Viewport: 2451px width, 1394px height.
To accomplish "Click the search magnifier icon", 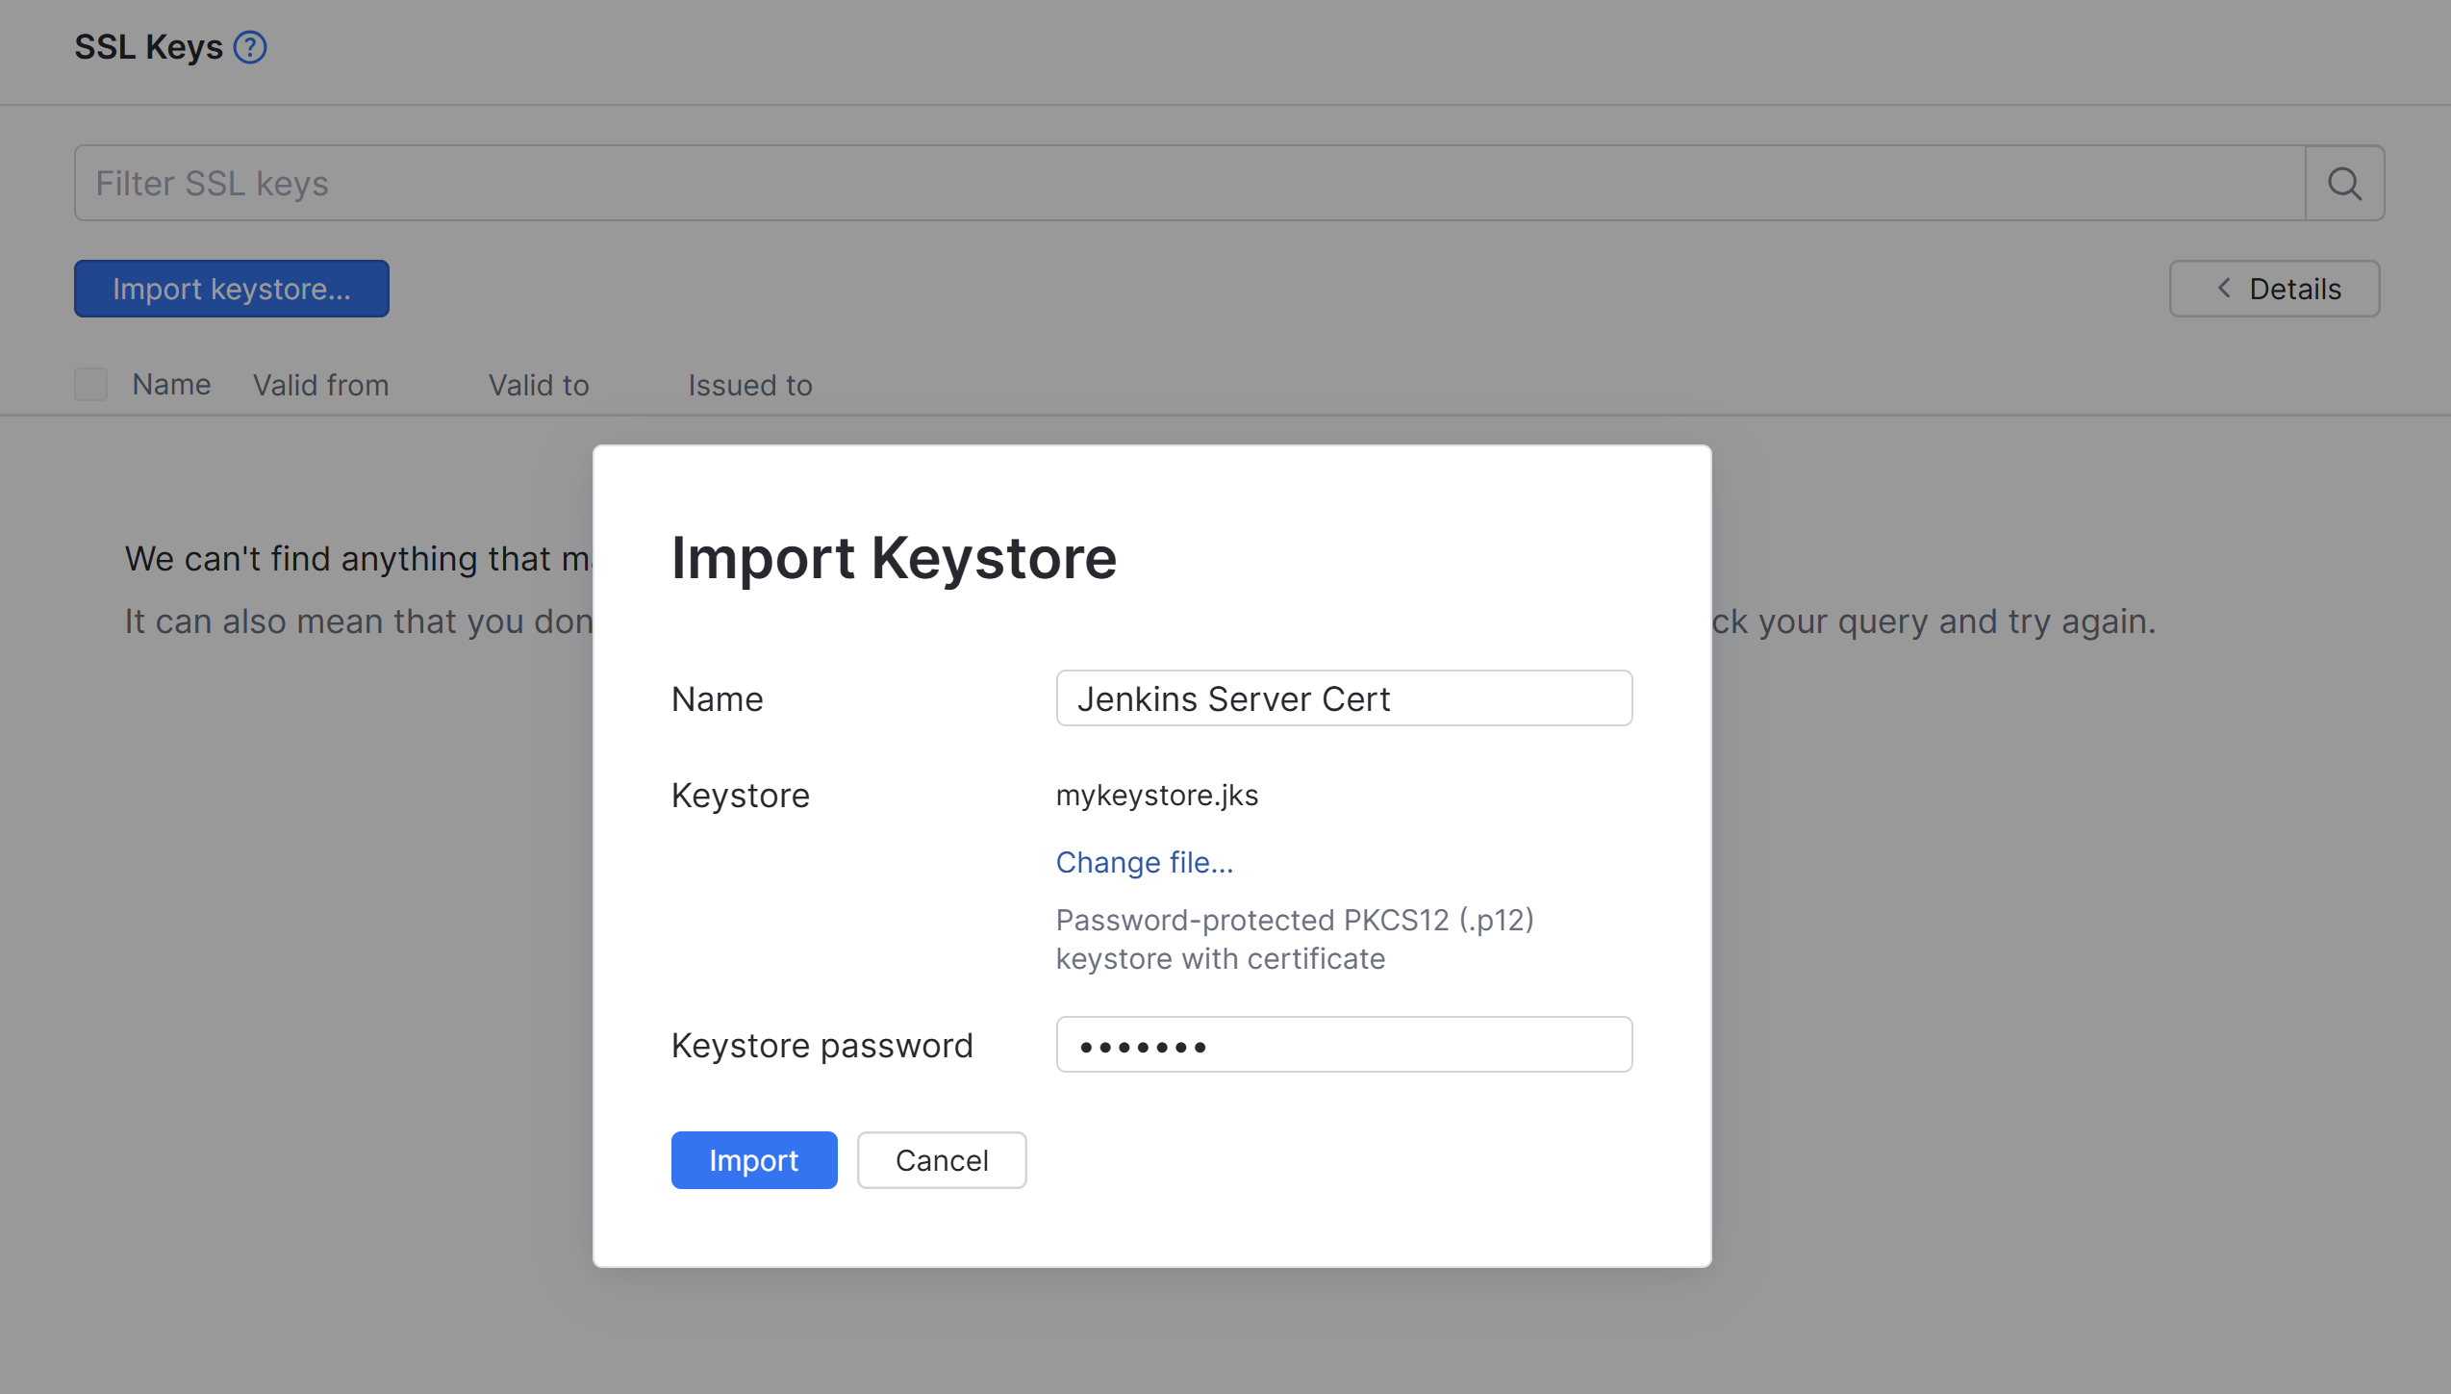I will (x=2344, y=182).
